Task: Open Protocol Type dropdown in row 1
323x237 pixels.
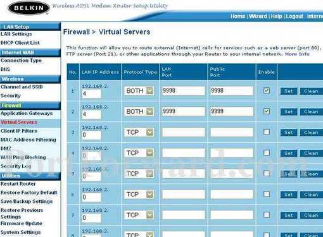Action: 139,91
